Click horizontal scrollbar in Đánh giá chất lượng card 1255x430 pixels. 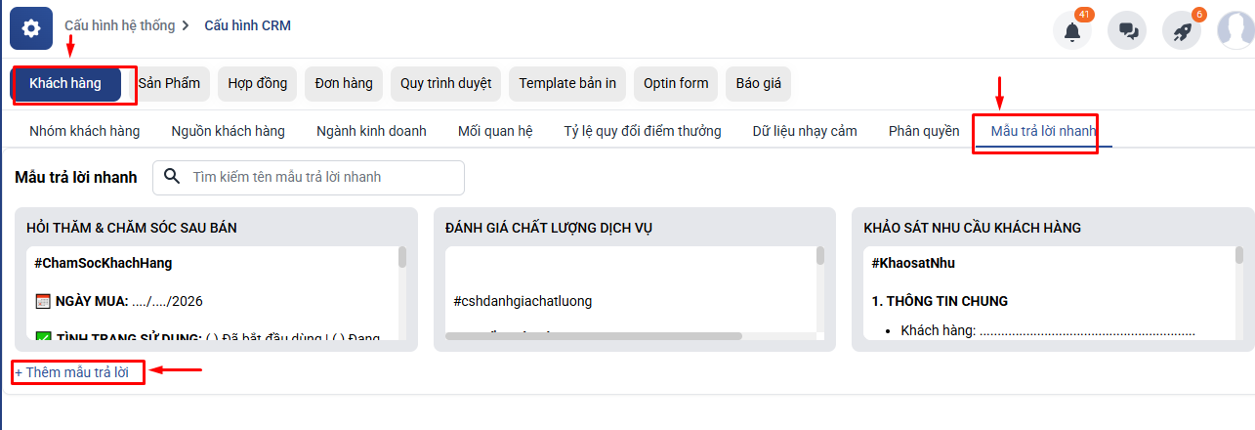tap(593, 336)
